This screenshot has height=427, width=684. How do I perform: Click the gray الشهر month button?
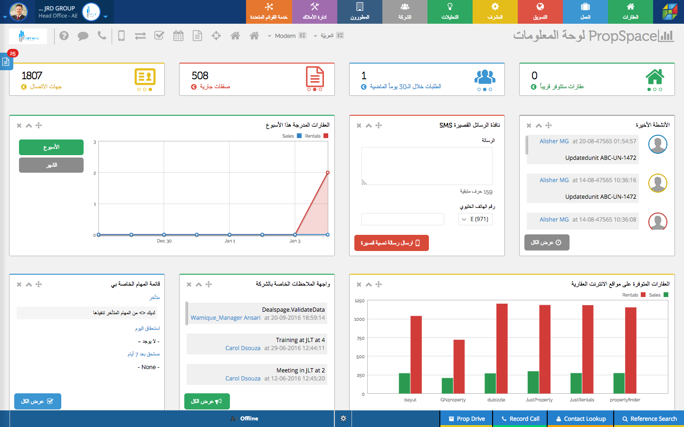point(51,165)
